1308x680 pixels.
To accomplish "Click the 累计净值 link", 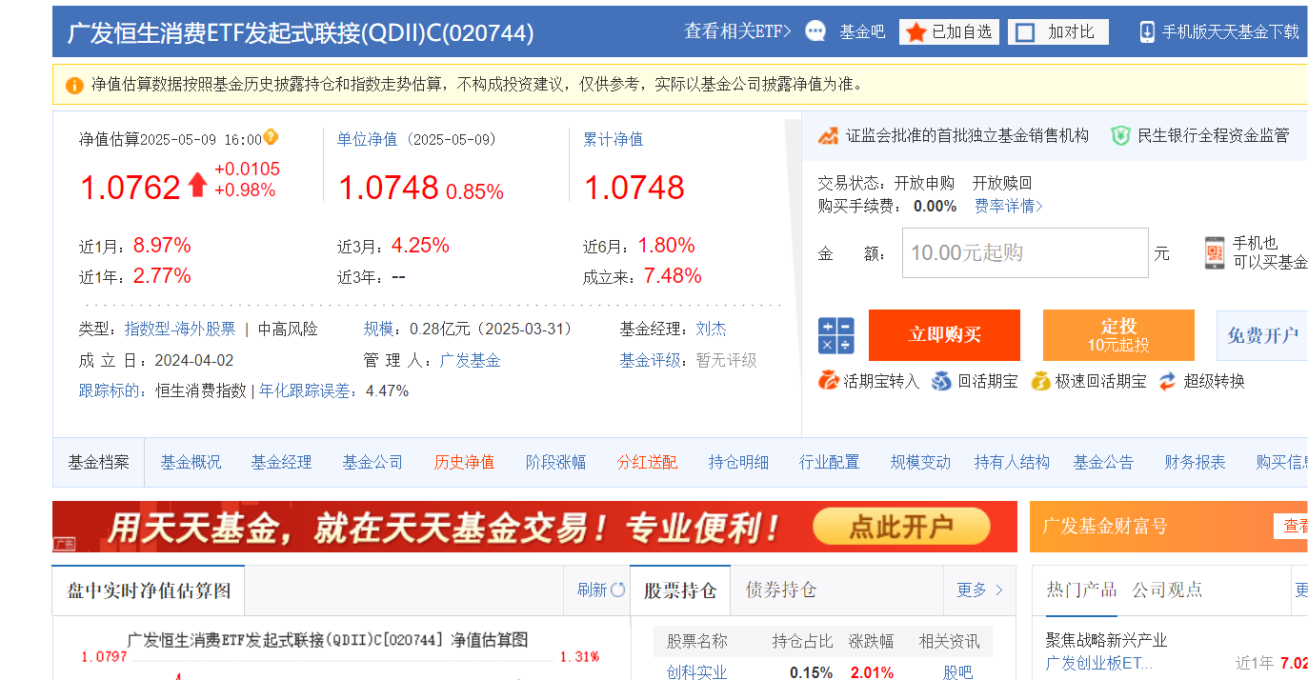I will click(x=614, y=139).
